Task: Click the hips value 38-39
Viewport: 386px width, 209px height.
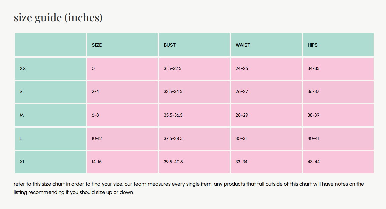Action: (313, 115)
